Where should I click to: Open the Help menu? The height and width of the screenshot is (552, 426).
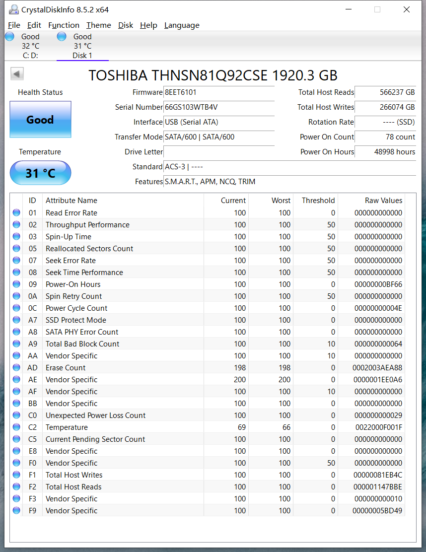coord(148,25)
